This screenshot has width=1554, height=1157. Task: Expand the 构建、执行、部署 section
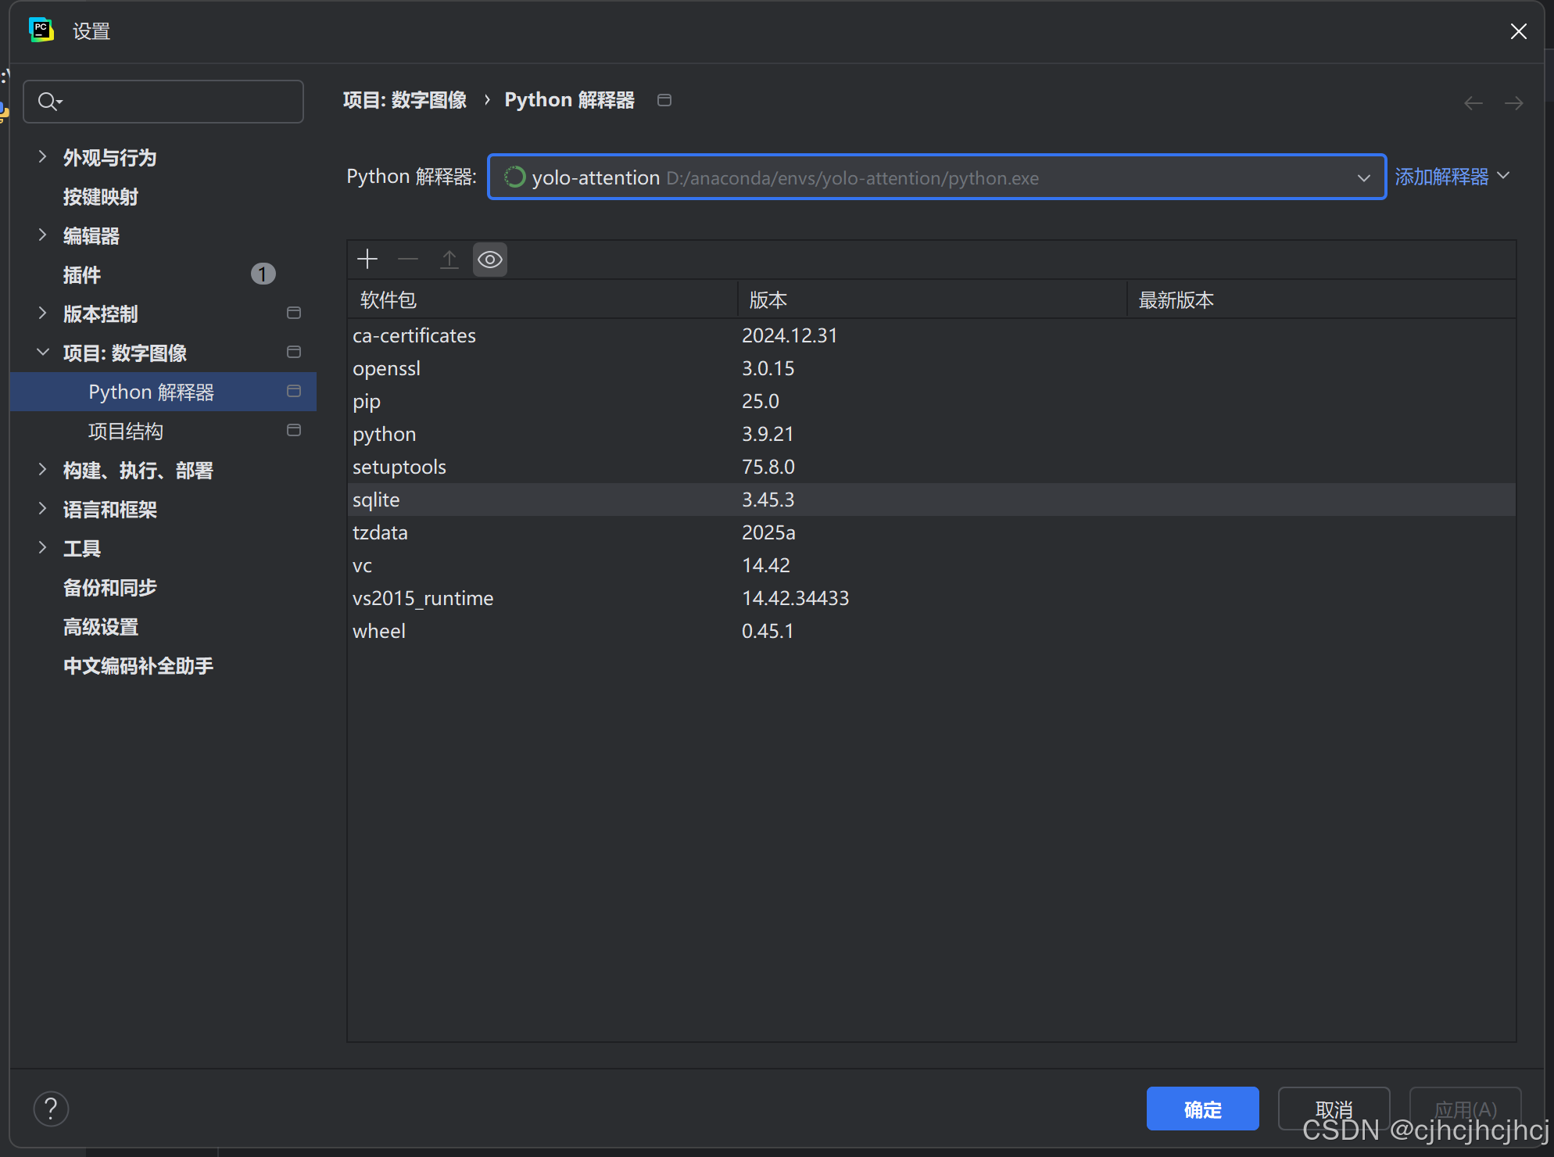[x=43, y=470]
